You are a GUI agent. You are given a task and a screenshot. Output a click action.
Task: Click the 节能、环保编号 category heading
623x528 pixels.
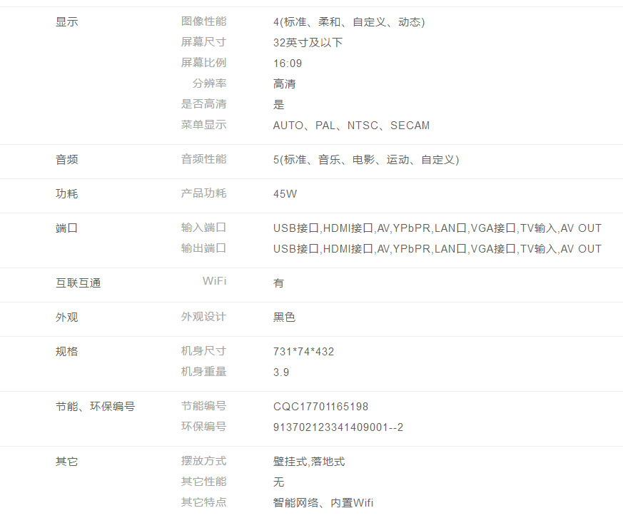(95, 407)
